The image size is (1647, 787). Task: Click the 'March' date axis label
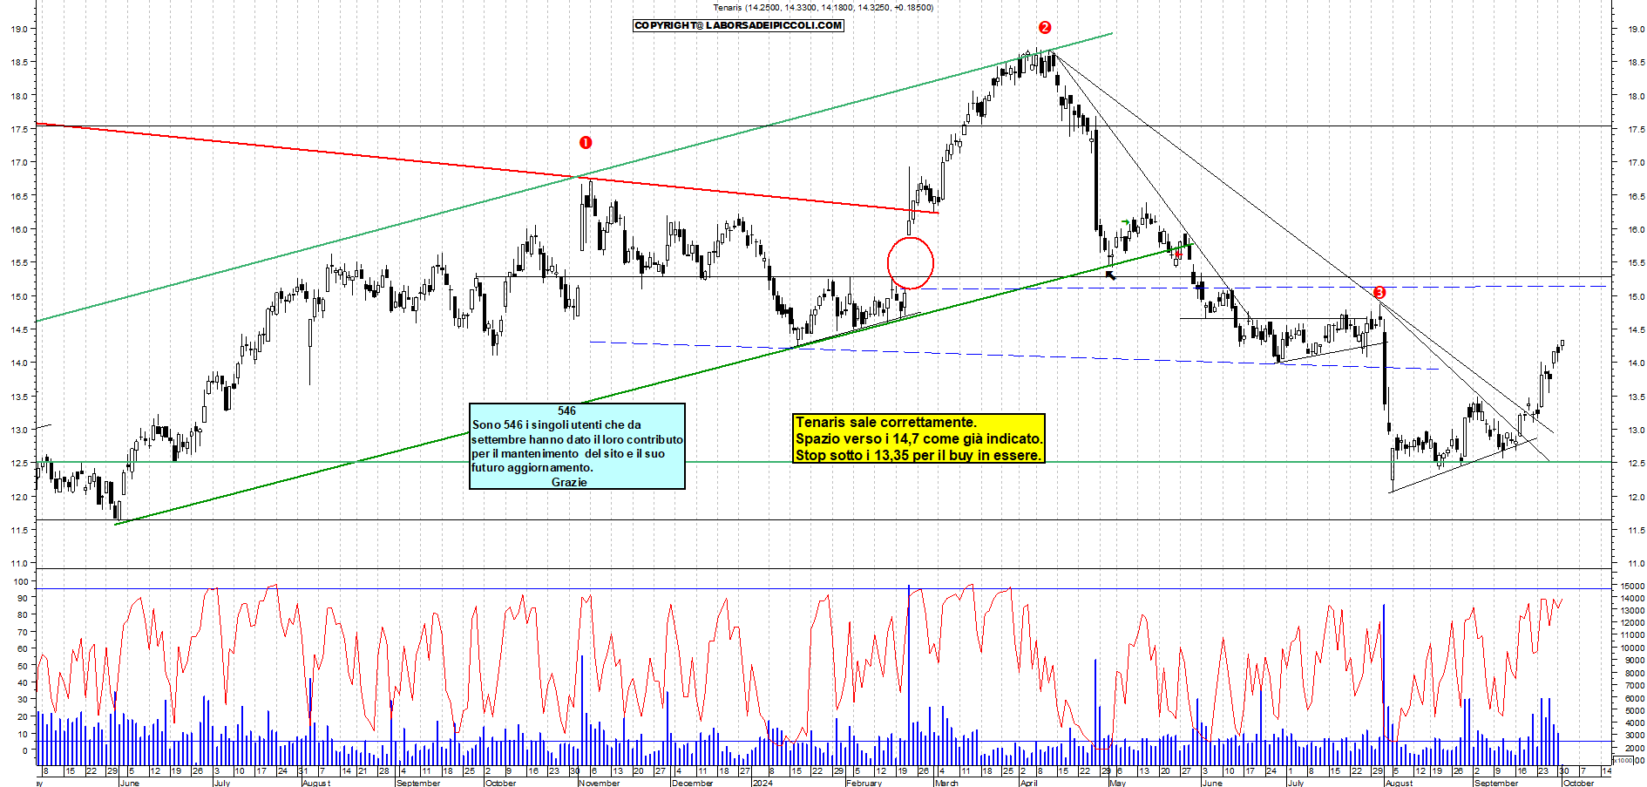click(x=946, y=783)
